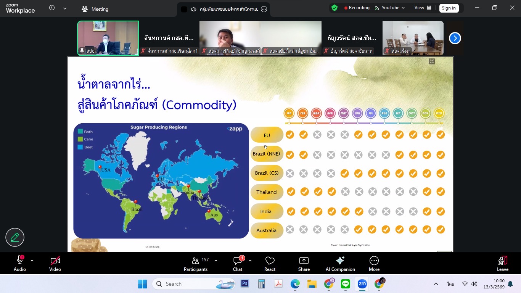Leave the meeting
521x293 pixels.
click(502, 264)
